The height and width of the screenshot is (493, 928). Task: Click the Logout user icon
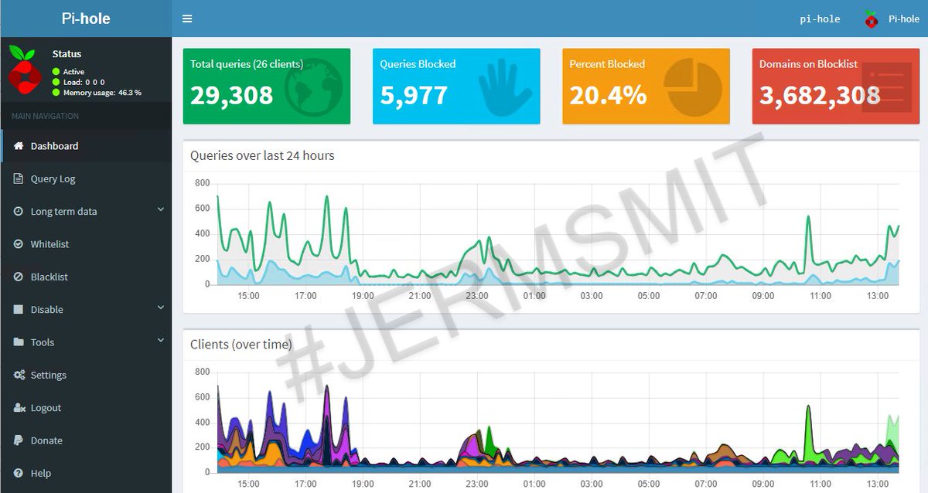click(x=19, y=407)
